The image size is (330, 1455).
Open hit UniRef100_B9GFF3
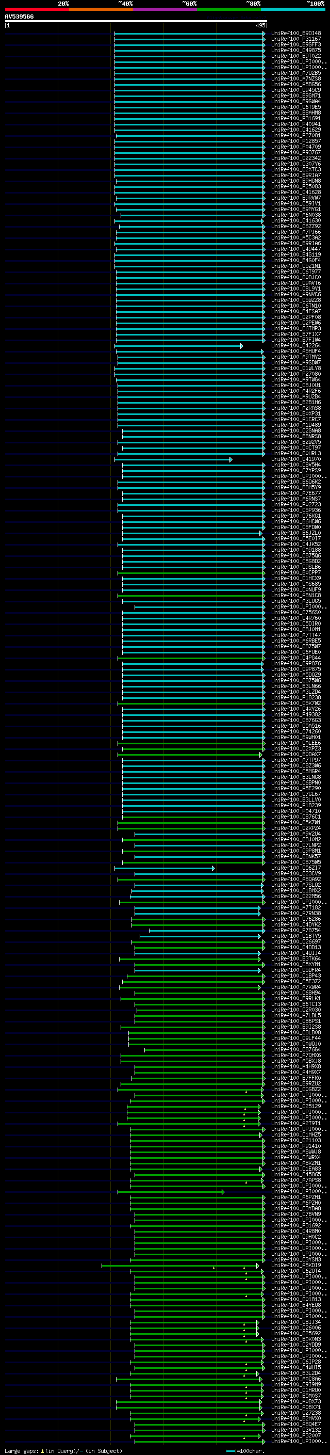click(x=296, y=44)
